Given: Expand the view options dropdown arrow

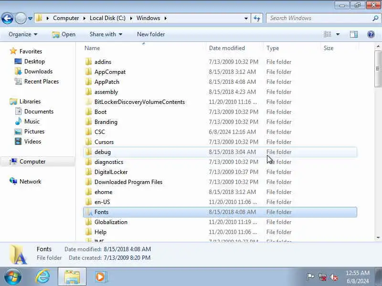Looking at the screenshot, I should pos(338,34).
